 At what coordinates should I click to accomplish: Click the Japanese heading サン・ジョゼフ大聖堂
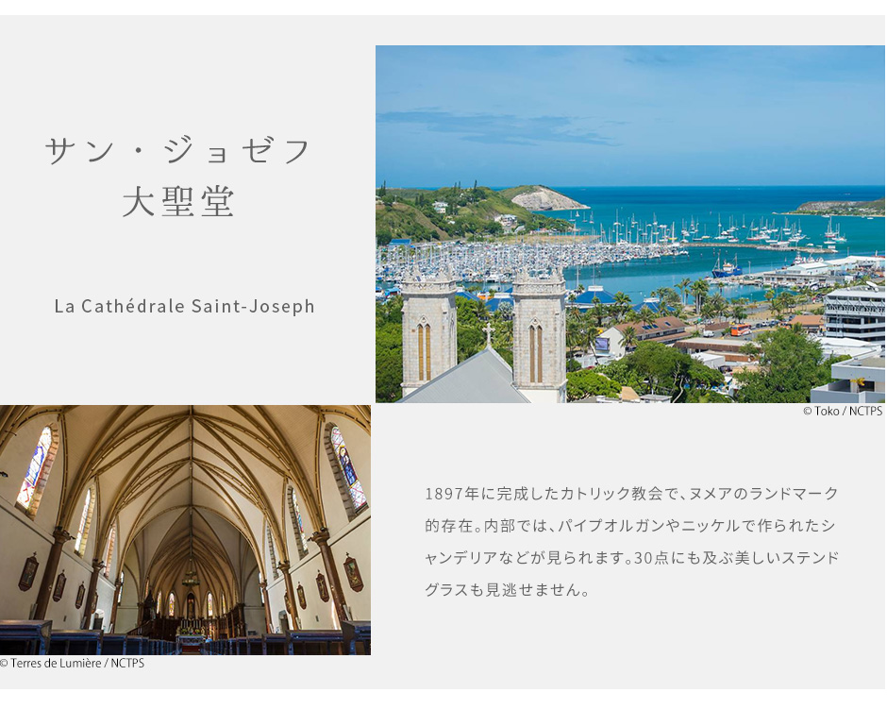[x=178, y=177]
